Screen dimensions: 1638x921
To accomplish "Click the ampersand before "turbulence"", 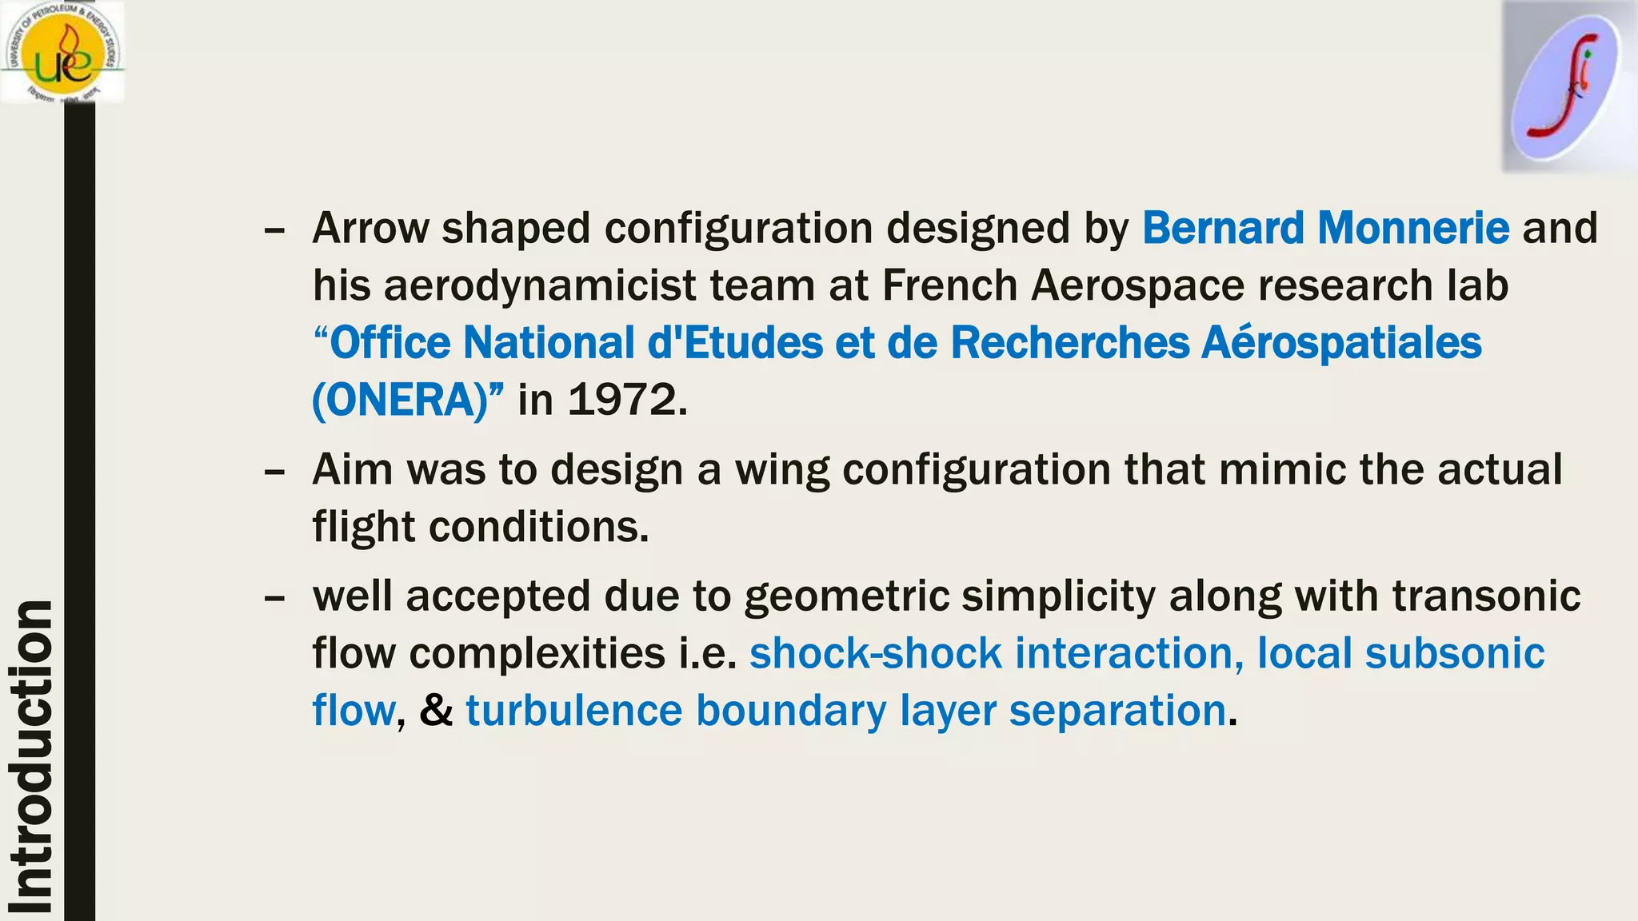I will [436, 710].
